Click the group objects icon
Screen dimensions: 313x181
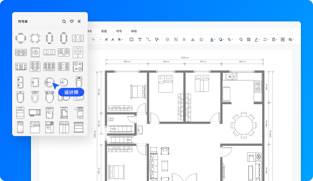tap(176, 39)
